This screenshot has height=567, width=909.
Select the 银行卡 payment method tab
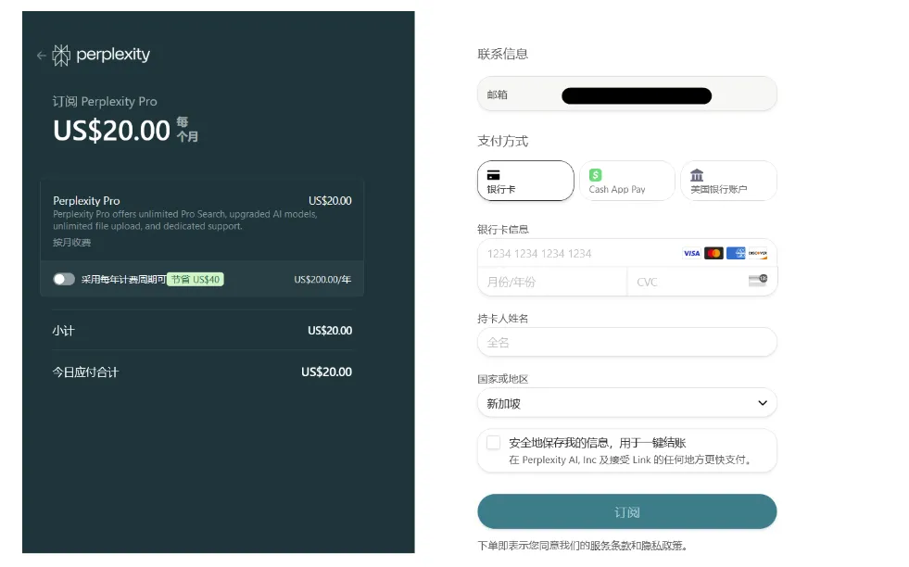(525, 181)
